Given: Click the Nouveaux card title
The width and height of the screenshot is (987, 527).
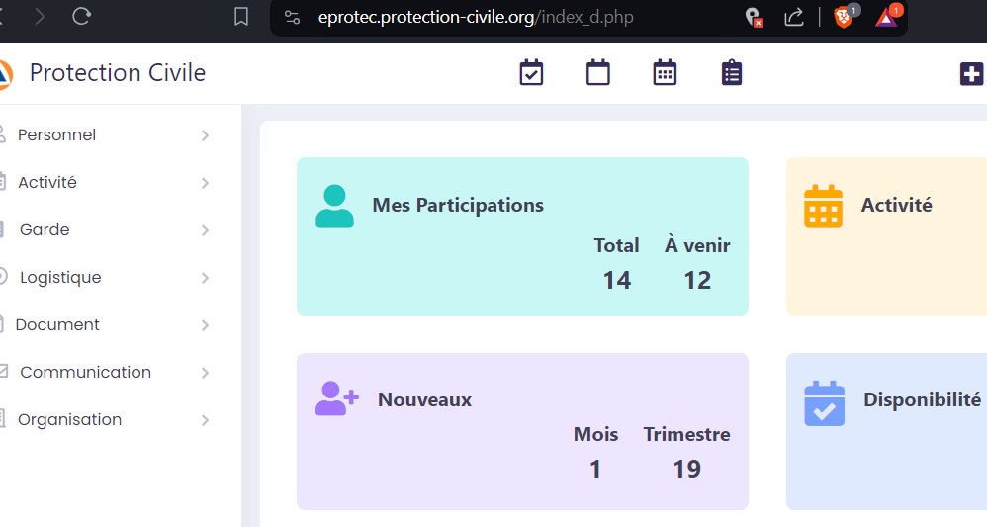Looking at the screenshot, I should point(424,400).
